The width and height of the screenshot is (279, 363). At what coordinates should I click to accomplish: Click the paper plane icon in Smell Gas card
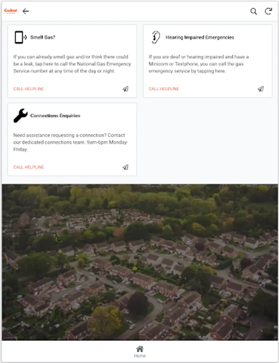tap(125, 89)
